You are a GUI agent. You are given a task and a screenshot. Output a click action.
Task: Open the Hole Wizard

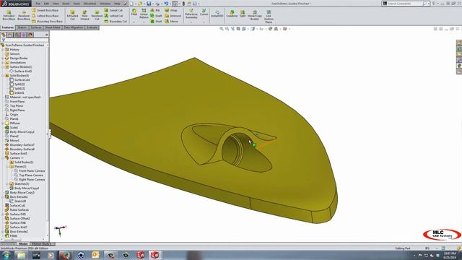click(x=84, y=15)
